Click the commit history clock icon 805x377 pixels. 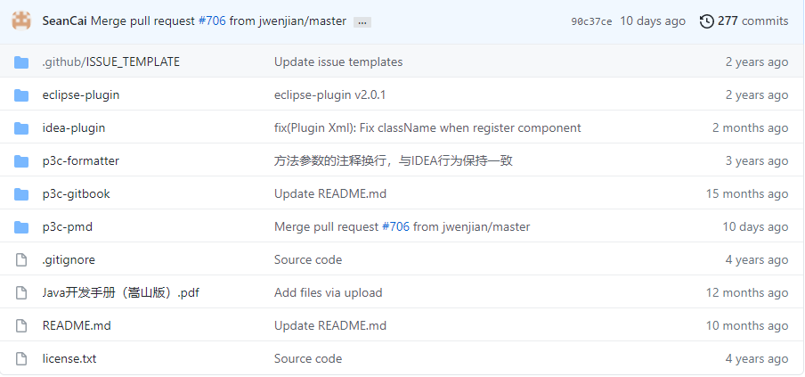(x=707, y=21)
